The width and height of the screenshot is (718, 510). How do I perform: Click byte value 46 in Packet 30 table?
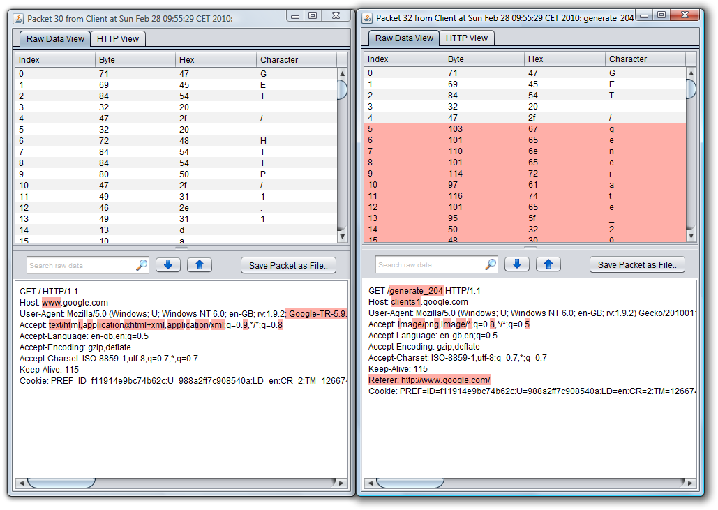pos(104,208)
